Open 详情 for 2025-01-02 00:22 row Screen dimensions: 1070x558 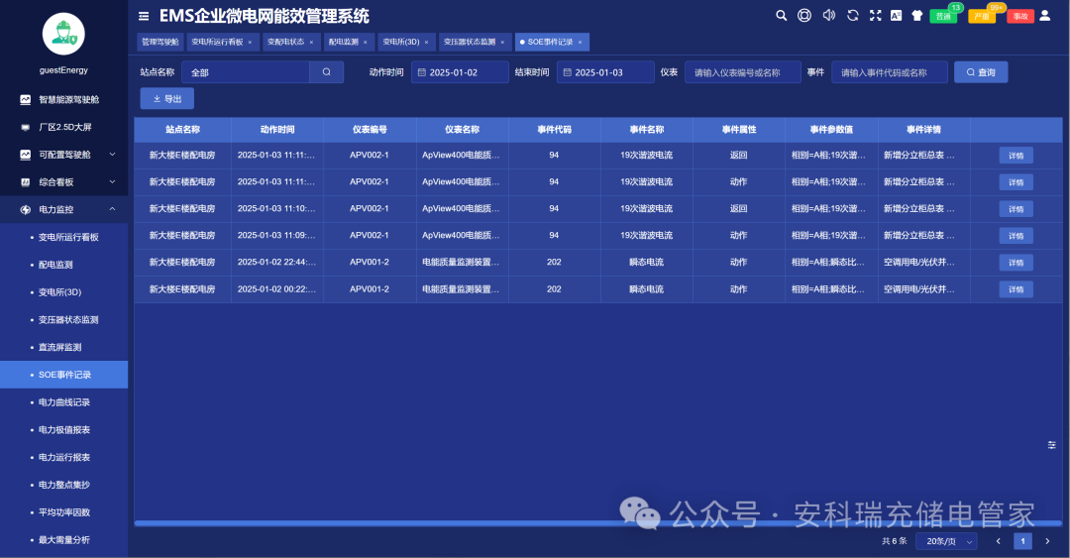tap(1016, 288)
